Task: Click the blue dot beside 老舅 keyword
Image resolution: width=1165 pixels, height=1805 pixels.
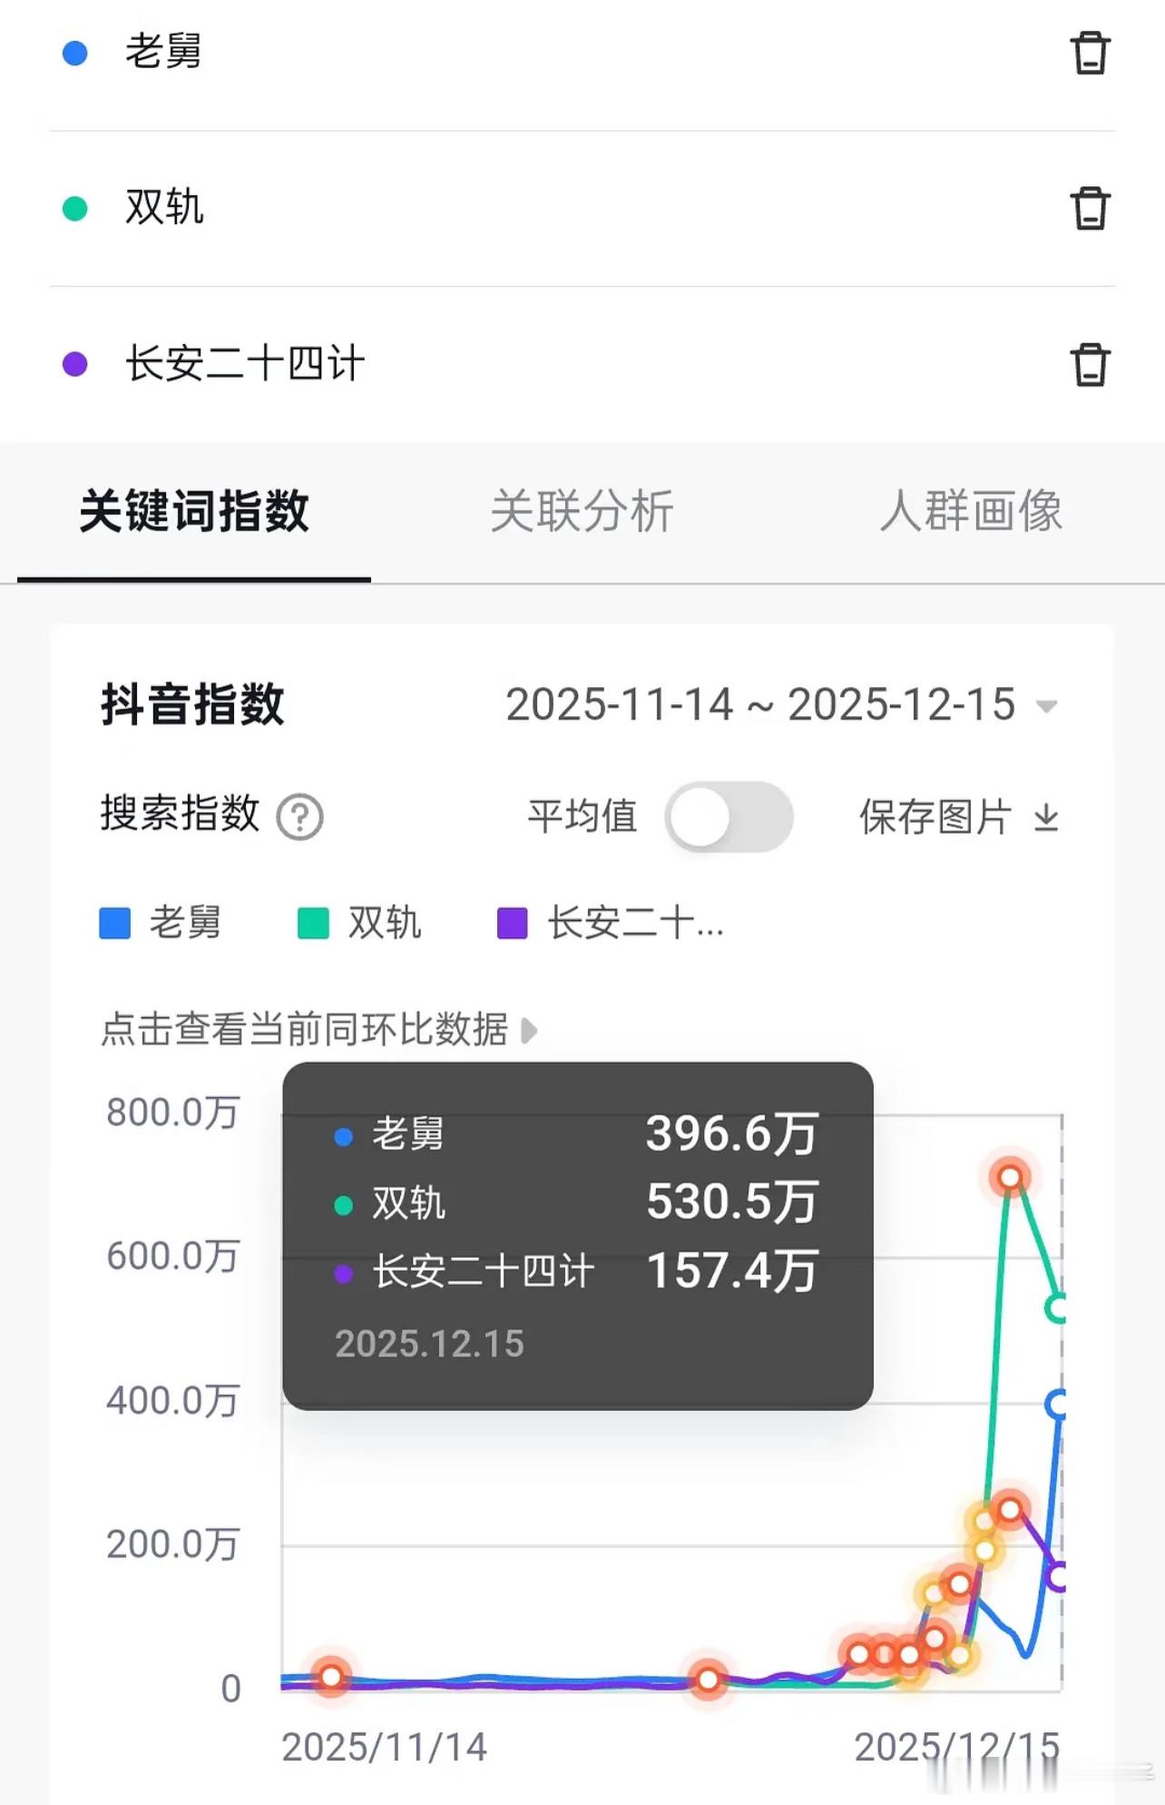Action: (x=74, y=53)
